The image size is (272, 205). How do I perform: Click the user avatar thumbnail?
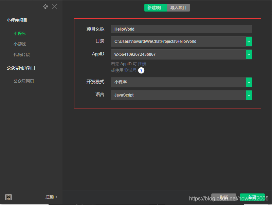[x=8, y=197]
